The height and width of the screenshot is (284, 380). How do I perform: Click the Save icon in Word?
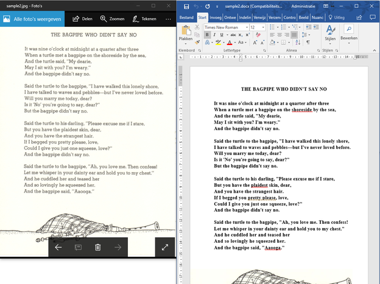point(186,7)
